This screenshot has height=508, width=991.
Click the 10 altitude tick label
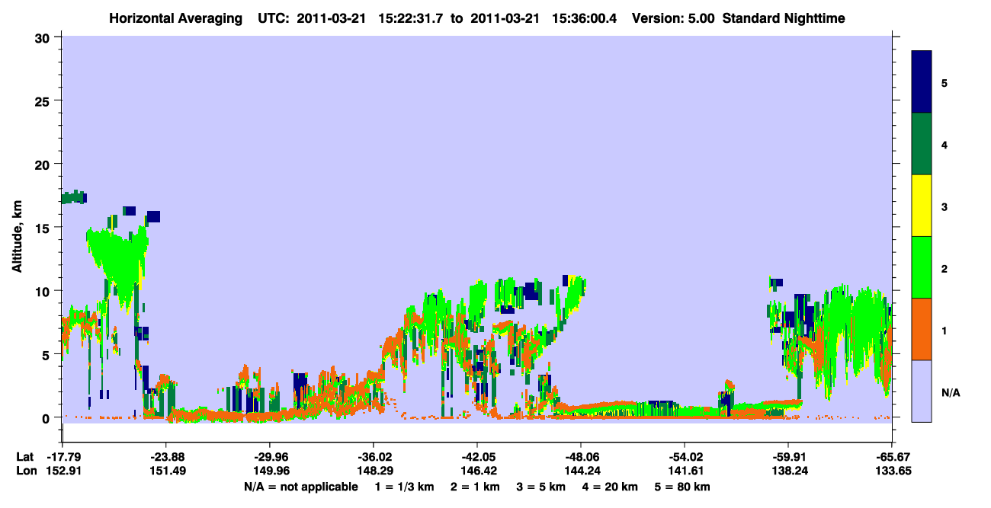(x=44, y=291)
